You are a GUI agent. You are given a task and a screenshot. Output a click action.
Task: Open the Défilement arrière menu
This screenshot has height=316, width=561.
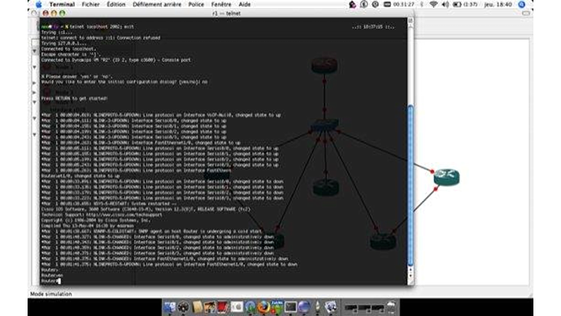[157, 4]
